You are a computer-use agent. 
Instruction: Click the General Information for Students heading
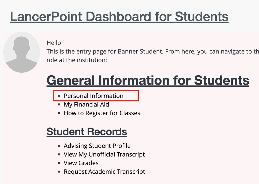(148, 80)
